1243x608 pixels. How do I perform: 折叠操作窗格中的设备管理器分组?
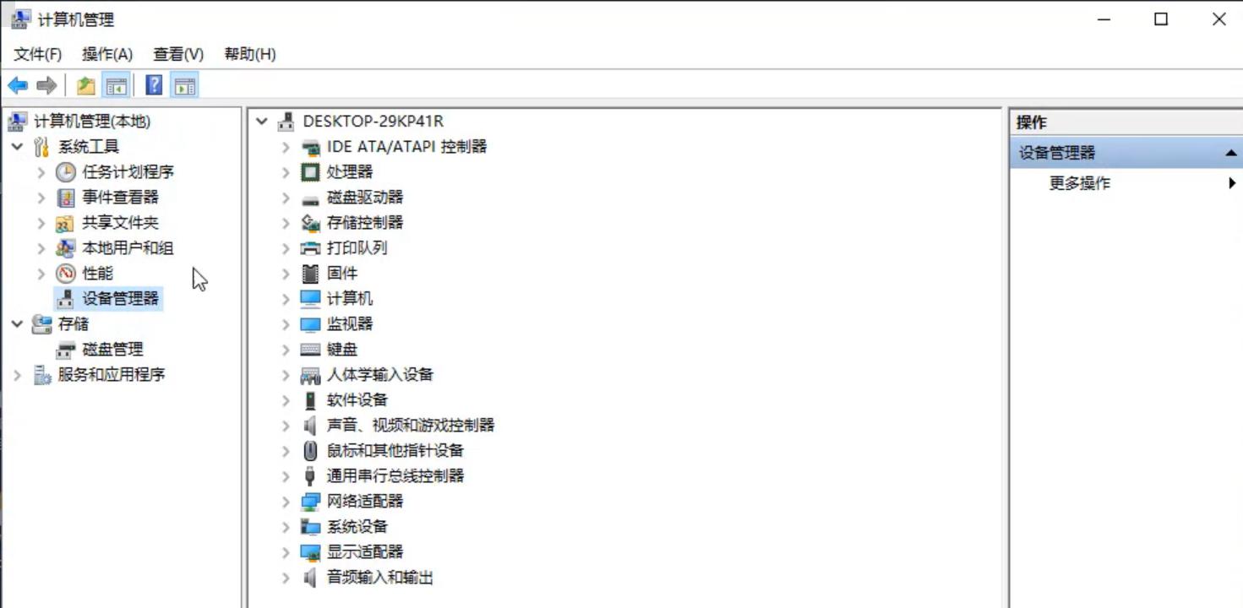tap(1231, 153)
